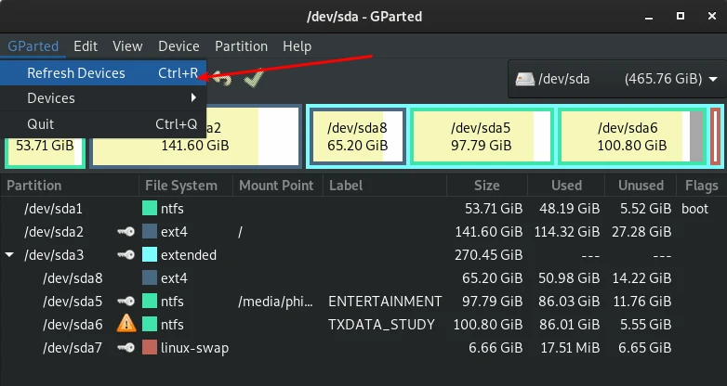Image resolution: width=727 pixels, height=386 pixels.
Task: Open the View menu
Action: pyautogui.click(x=127, y=46)
